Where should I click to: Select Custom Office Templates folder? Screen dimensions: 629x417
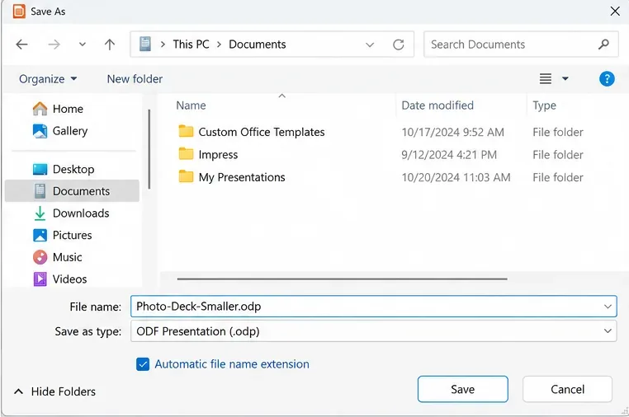(x=262, y=132)
